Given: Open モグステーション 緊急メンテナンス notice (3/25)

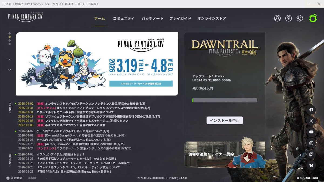Looking at the screenshot, I should click(84, 148).
